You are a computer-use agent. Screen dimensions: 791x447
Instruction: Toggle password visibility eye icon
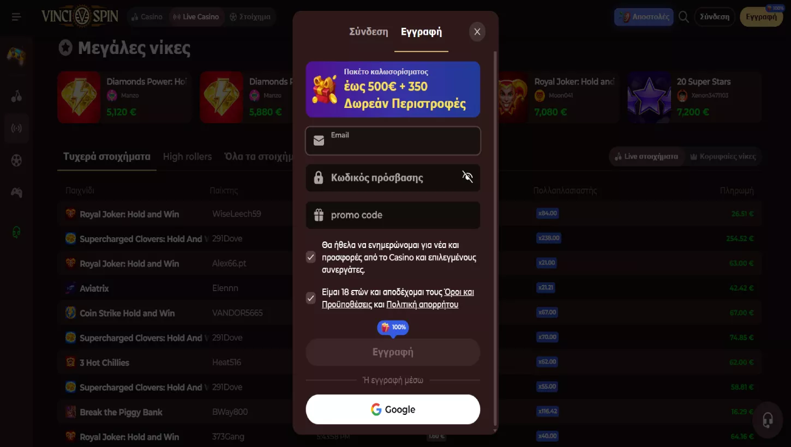468,176
